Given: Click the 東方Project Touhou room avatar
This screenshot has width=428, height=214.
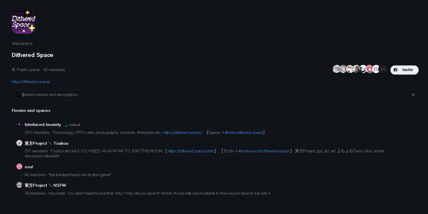Looking at the screenshot, I should tap(19, 143).
